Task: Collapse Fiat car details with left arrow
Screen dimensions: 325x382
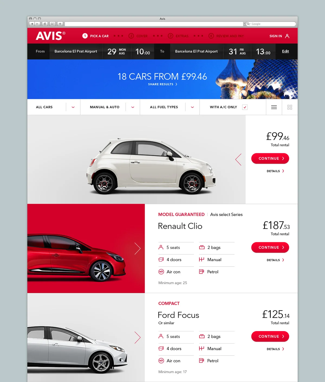Action: tap(238, 160)
